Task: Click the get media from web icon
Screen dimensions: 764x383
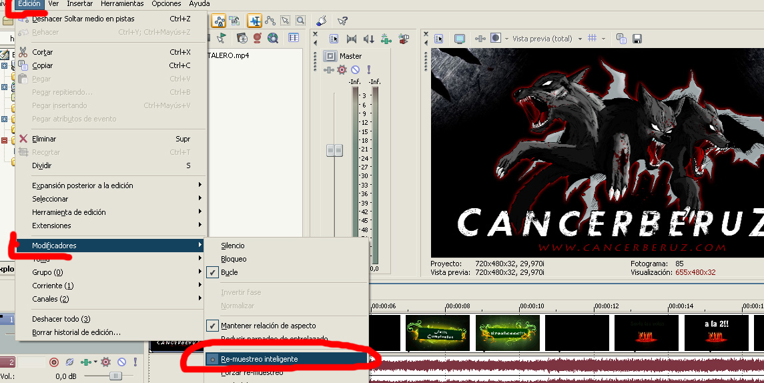Action: coord(273,38)
